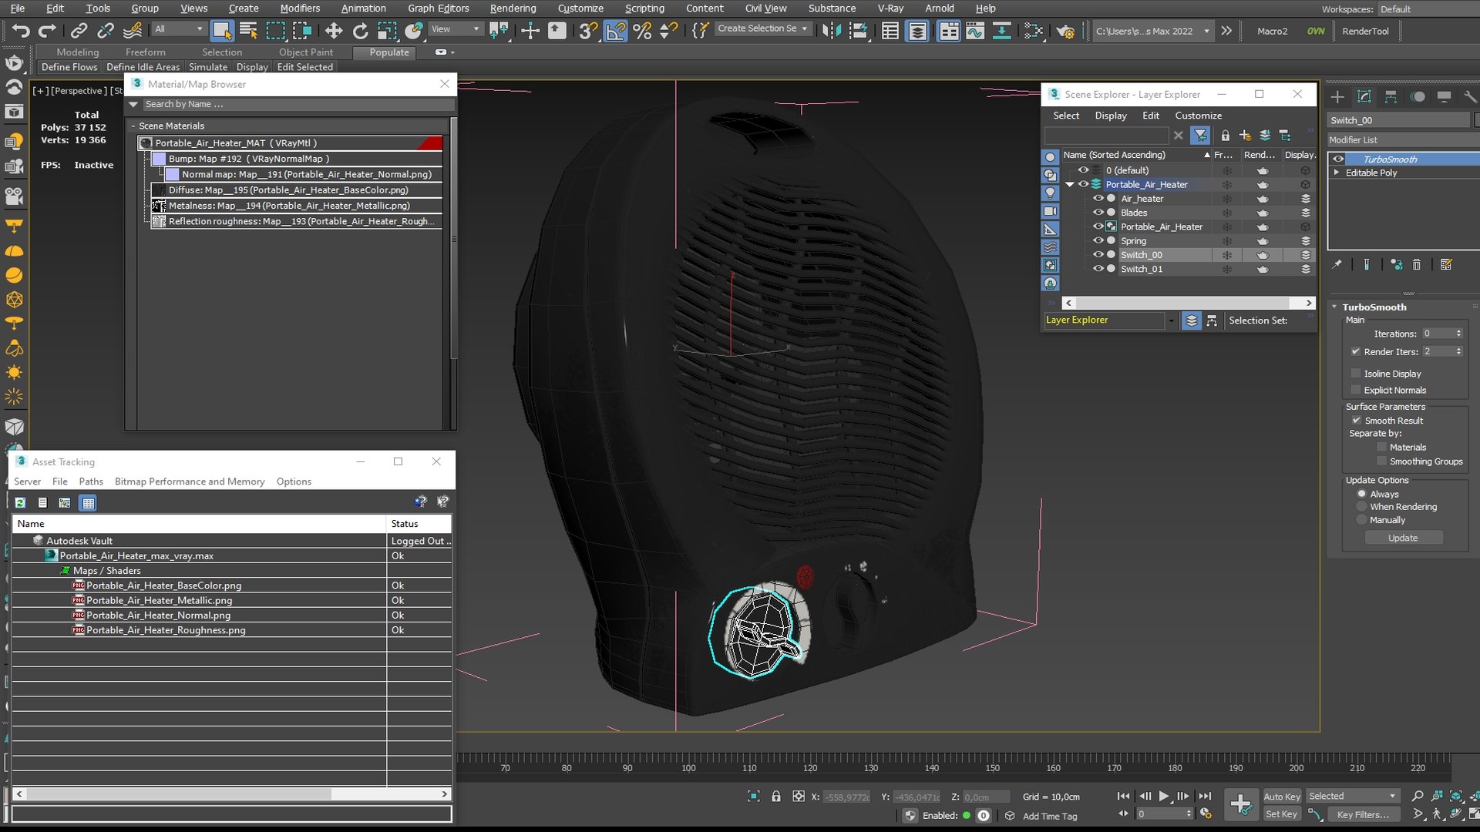Open the Layer Explorer dropdown
The width and height of the screenshot is (1480, 832).
[1171, 320]
